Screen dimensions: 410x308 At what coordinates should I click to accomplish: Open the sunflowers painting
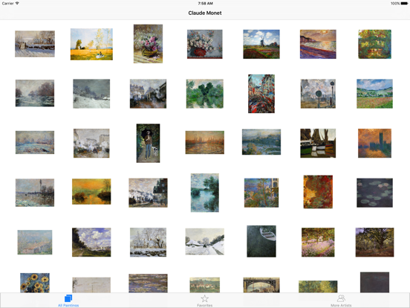(35, 283)
